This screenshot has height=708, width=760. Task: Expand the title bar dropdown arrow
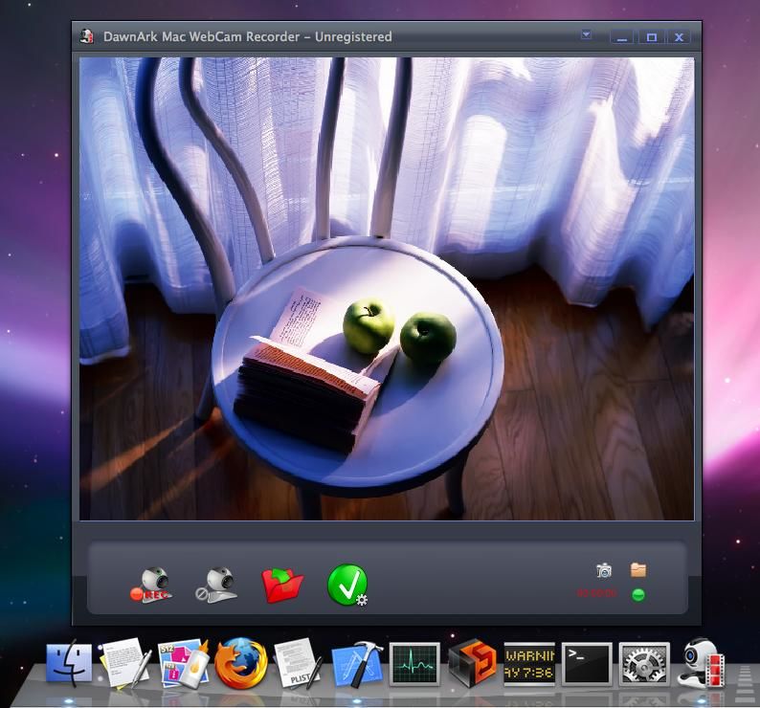[x=586, y=34]
